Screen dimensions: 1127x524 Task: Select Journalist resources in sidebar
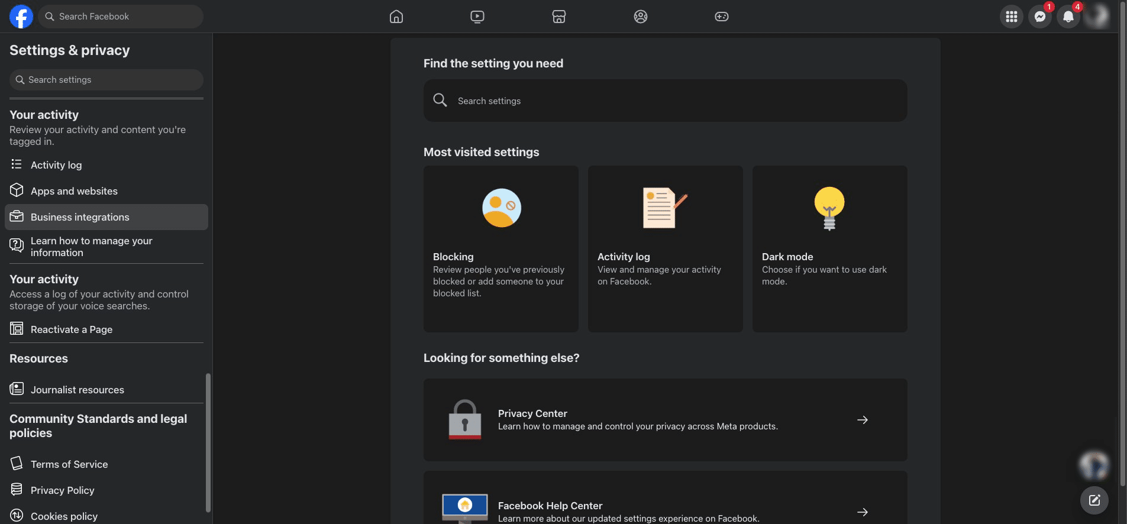[x=106, y=390]
